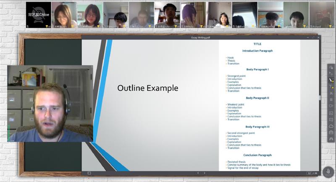Toggle fullscreen icon at PDF bottom-left
Viewport: 336px width, 182px height.
tap(89, 173)
